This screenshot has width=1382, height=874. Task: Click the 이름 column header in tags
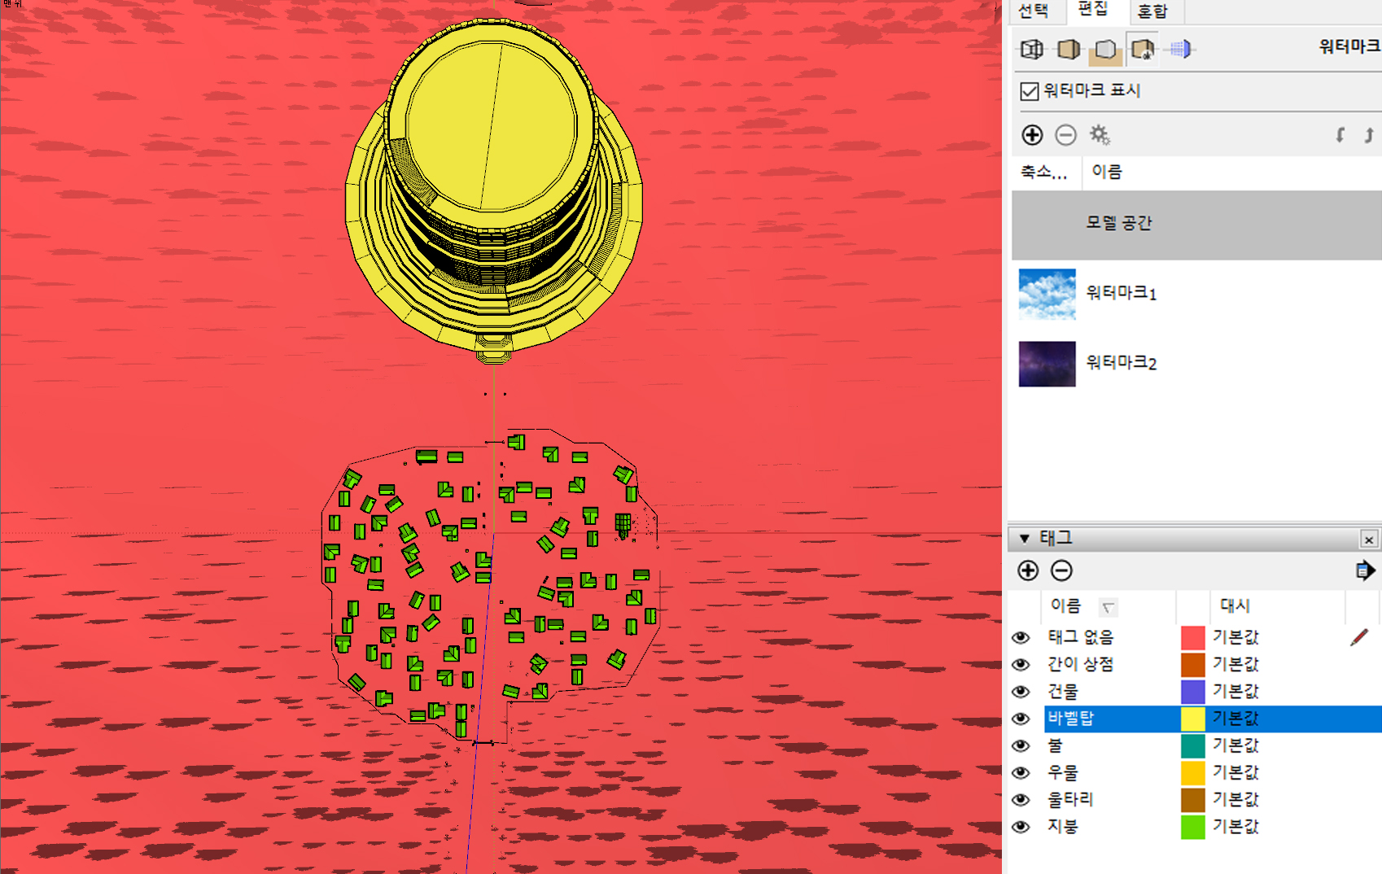(1065, 605)
